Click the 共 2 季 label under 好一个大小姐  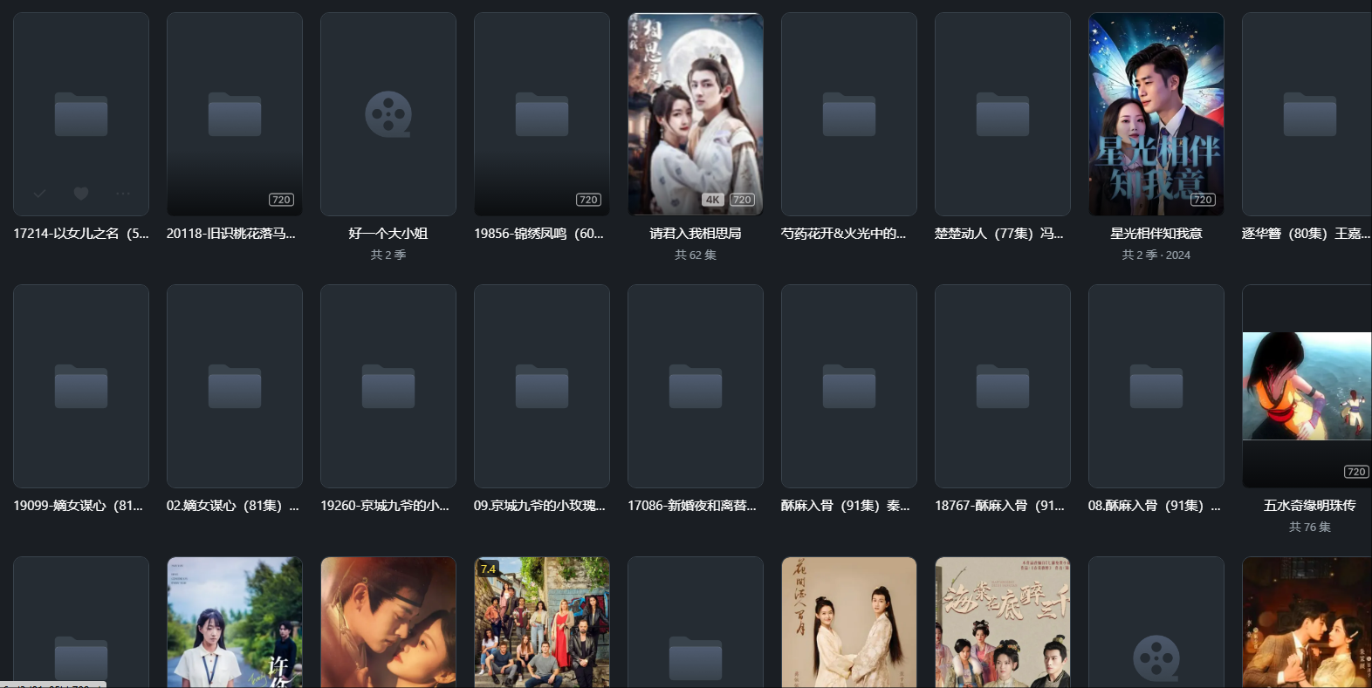388,255
